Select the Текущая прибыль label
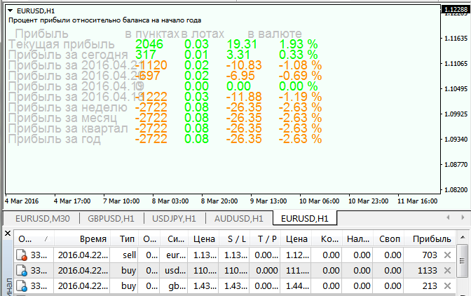471x296 pixels. click(62, 44)
